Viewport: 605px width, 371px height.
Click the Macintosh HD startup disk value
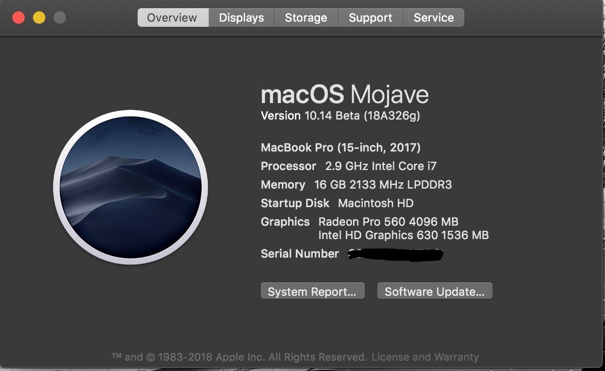[376, 203]
